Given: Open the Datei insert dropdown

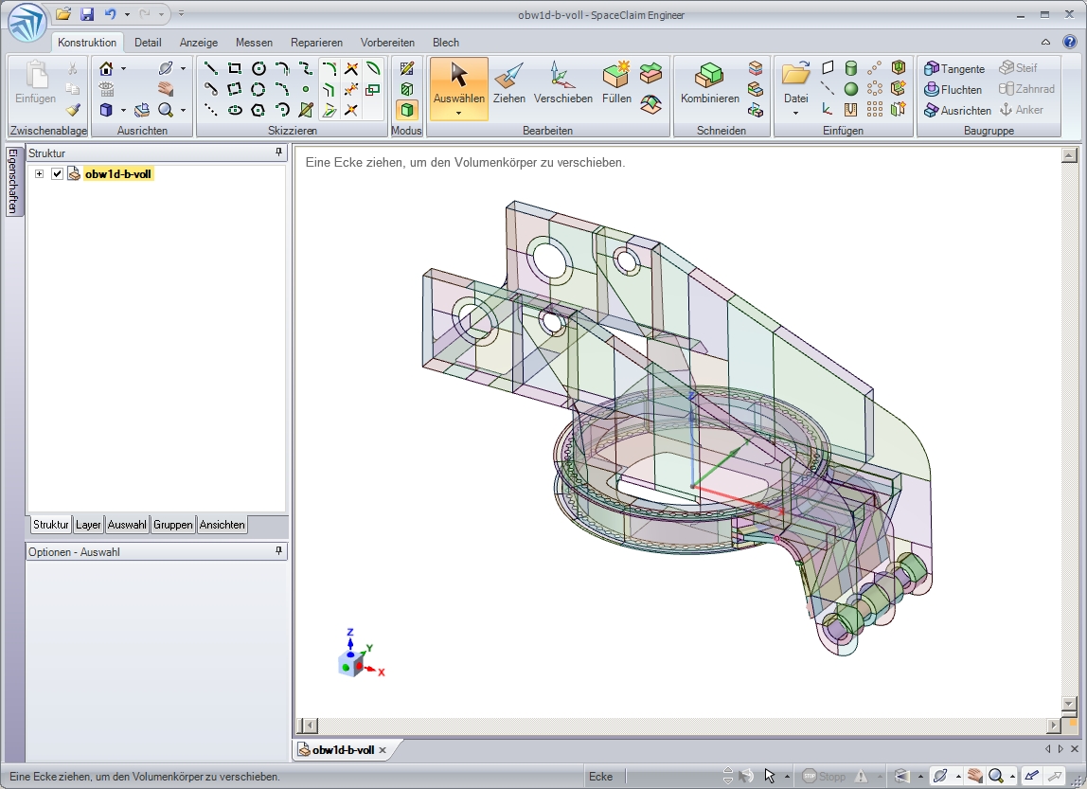Looking at the screenshot, I should pyautogui.click(x=795, y=113).
